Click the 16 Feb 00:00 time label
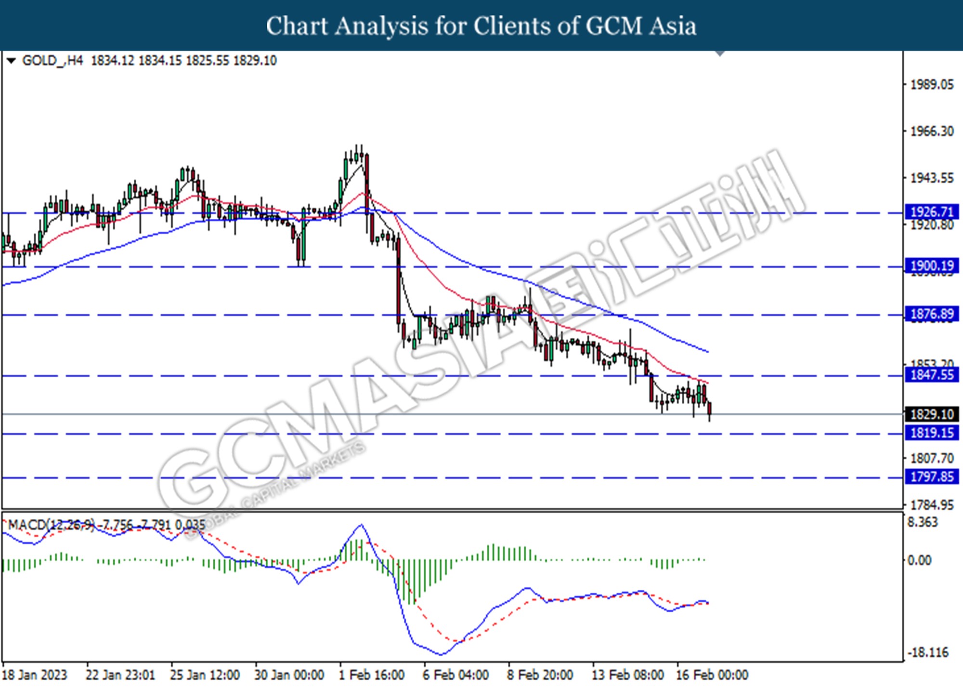The width and height of the screenshot is (963, 688). (x=712, y=675)
